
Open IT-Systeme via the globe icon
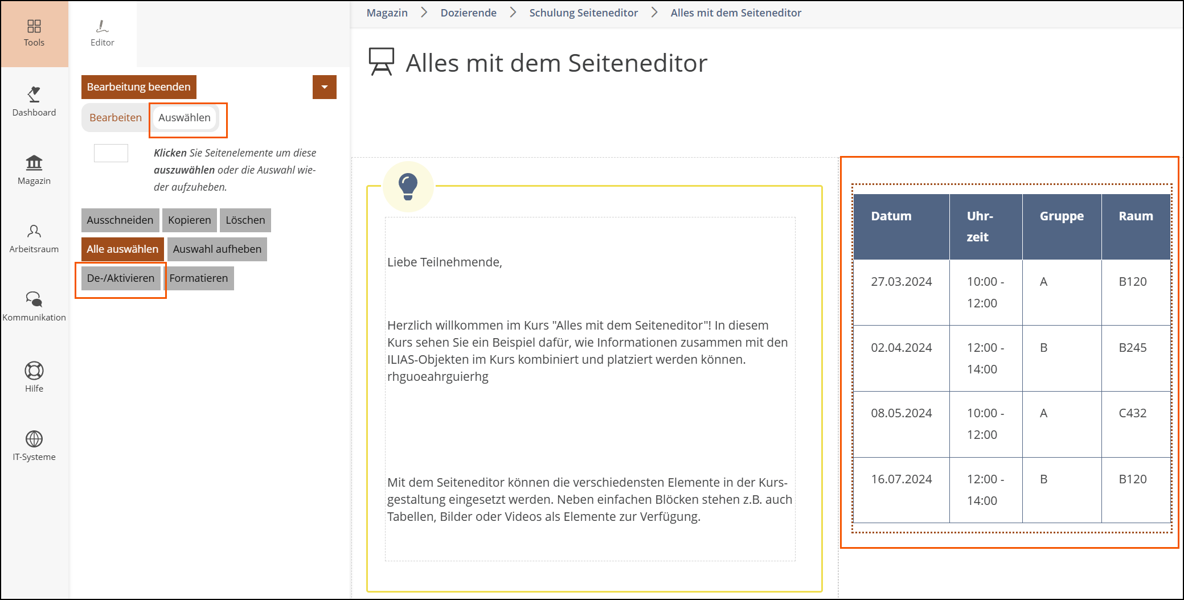34,439
